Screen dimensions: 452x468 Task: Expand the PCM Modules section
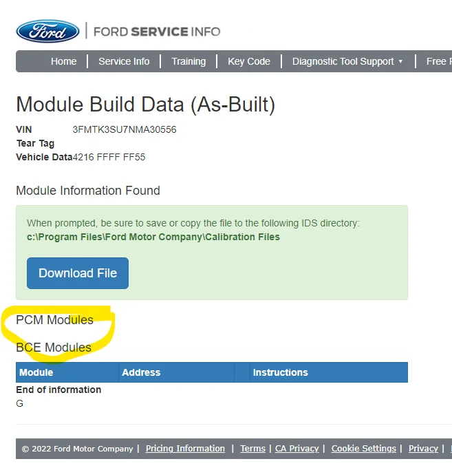coord(54,320)
